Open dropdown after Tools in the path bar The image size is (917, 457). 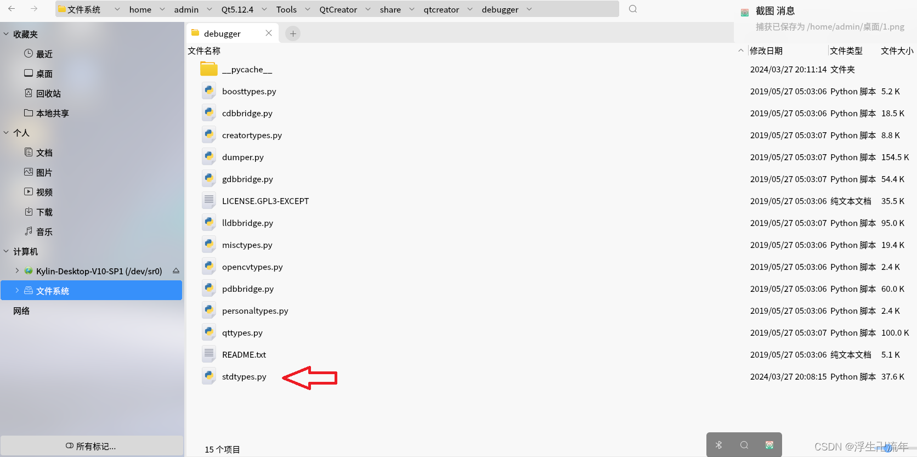(308, 9)
